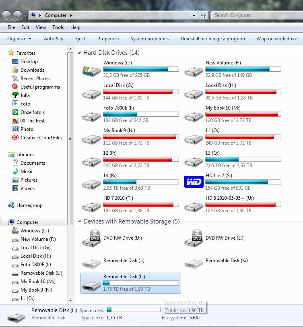Click the navigation pane scroll up arrow
Screen dimensions: 303x327
(70, 49)
